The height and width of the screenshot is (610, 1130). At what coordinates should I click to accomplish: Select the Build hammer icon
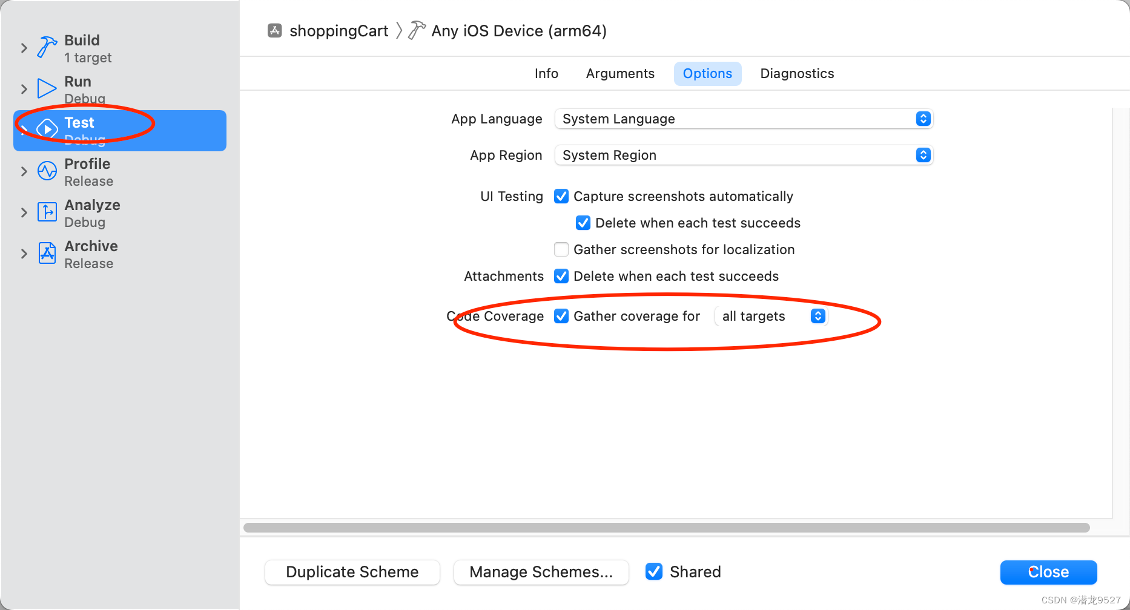47,47
